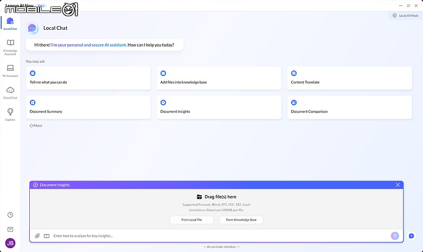The height and width of the screenshot is (252, 423).
Task: Click the Tell me what you can do icon
Action: pos(33,73)
